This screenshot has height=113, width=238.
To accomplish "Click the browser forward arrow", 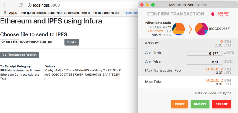I will [x=13, y=5].
